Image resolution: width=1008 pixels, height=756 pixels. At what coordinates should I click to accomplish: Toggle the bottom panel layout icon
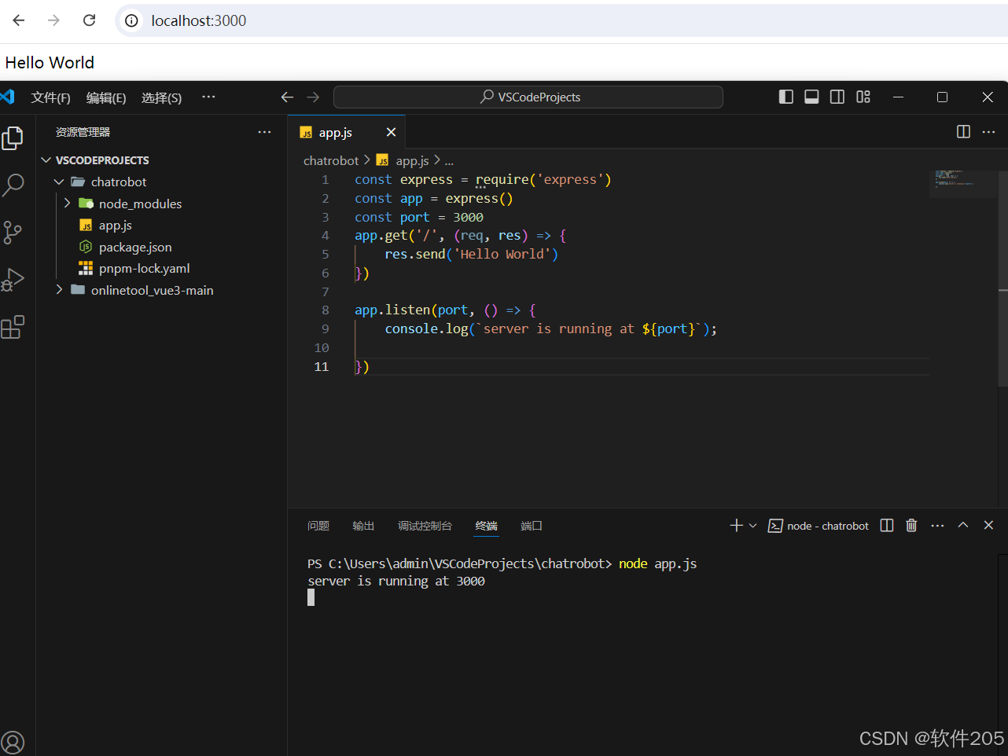[x=811, y=97]
